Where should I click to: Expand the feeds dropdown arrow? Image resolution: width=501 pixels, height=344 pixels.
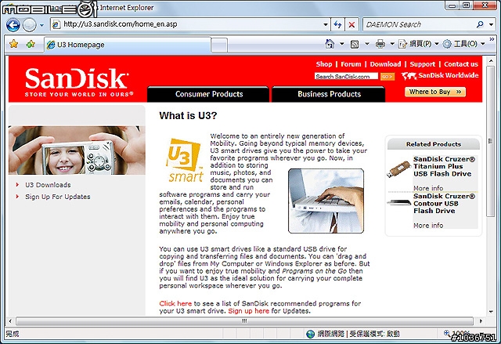point(367,44)
